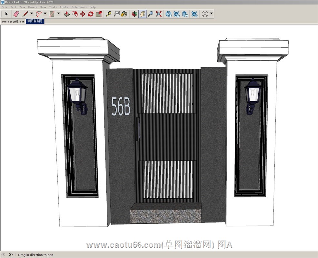The image size is (318, 258).
Task: Toggle the Zoom magnifier tool
Action: click(150, 14)
